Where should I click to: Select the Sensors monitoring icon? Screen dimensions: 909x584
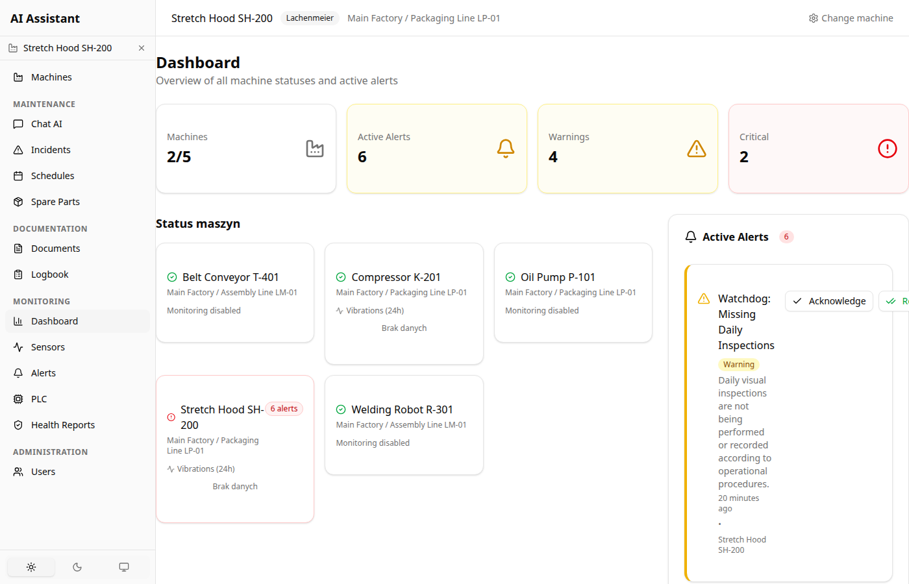click(18, 347)
